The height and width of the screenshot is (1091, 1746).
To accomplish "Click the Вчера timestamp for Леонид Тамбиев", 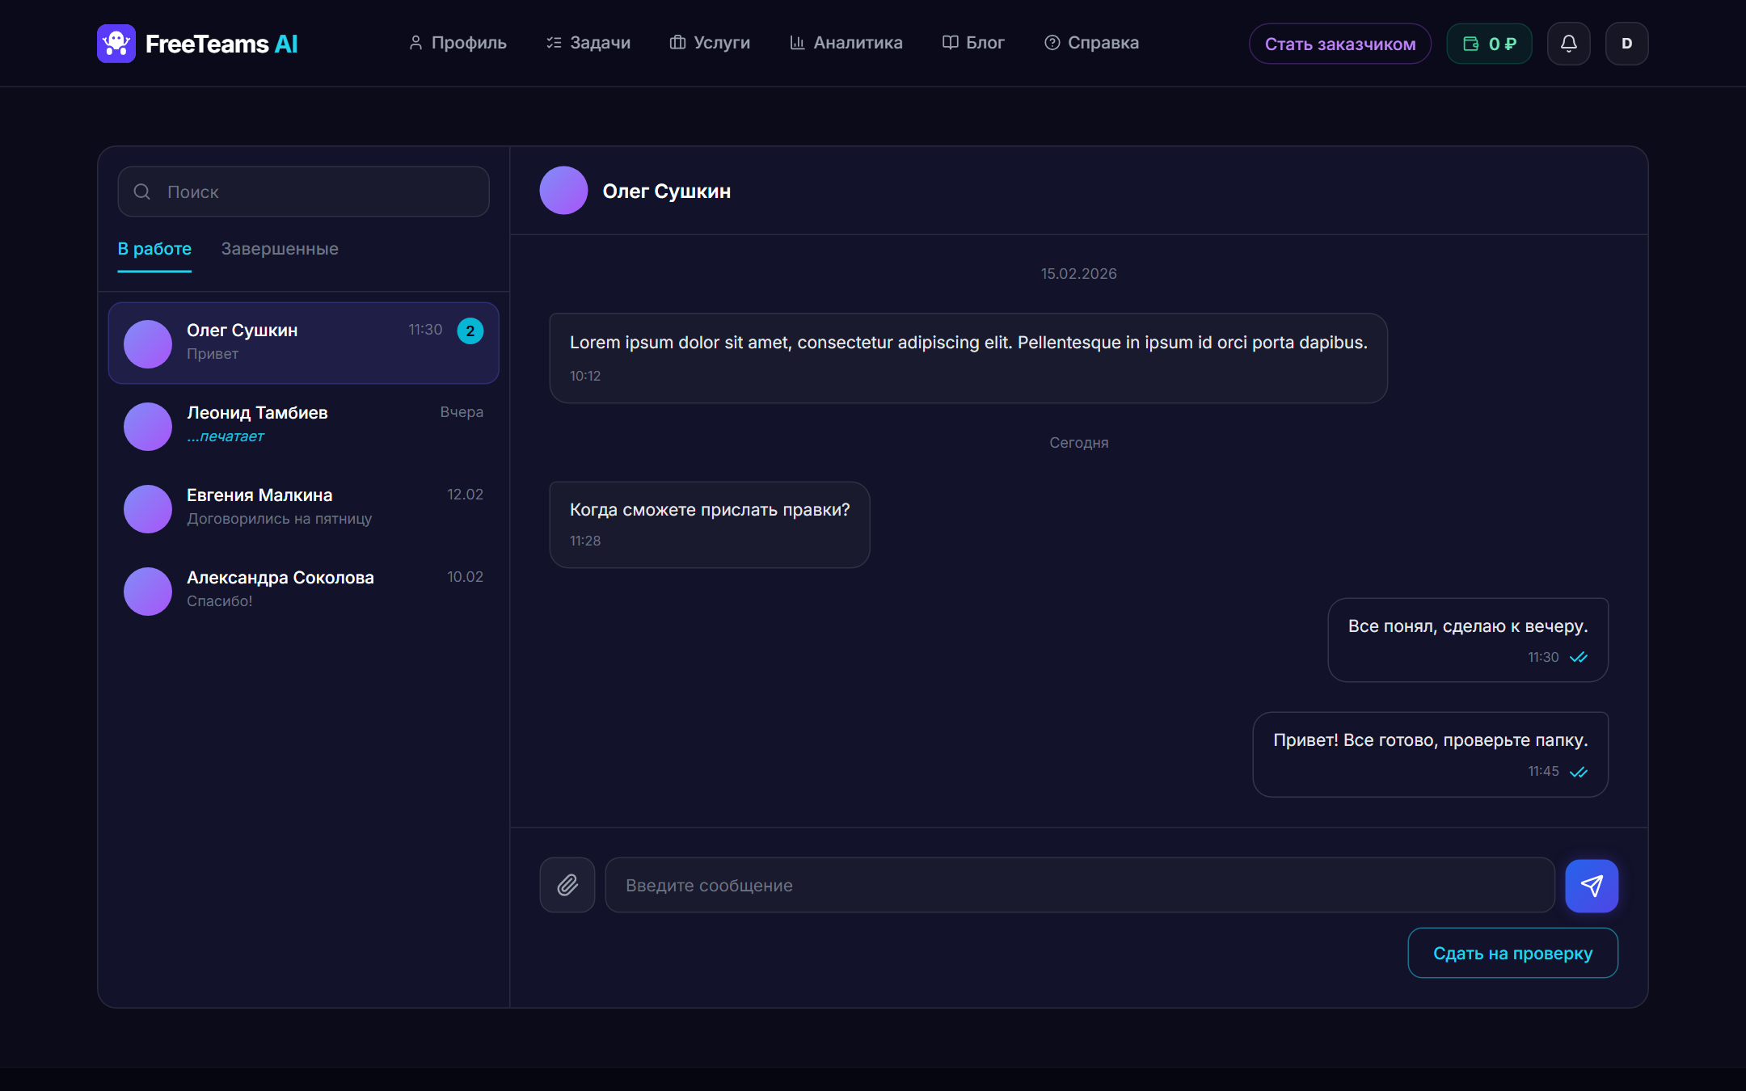I will (x=462, y=412).
